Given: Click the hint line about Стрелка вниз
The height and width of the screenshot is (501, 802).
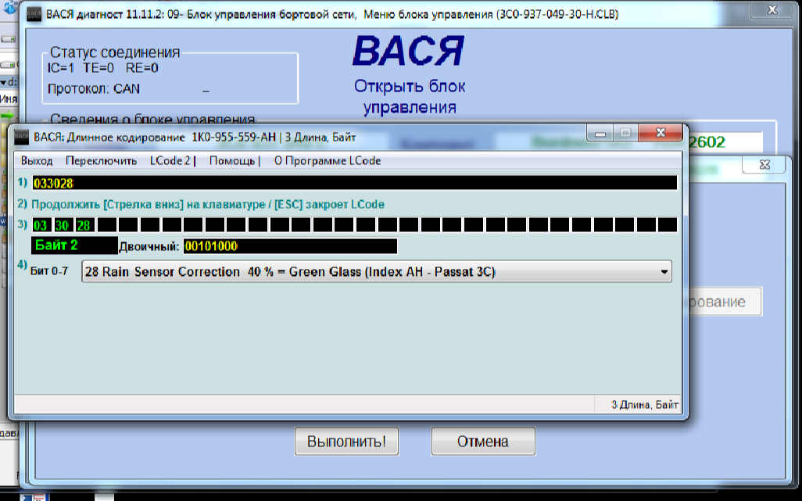Looking at the screenshot, I should pos(208,205).
